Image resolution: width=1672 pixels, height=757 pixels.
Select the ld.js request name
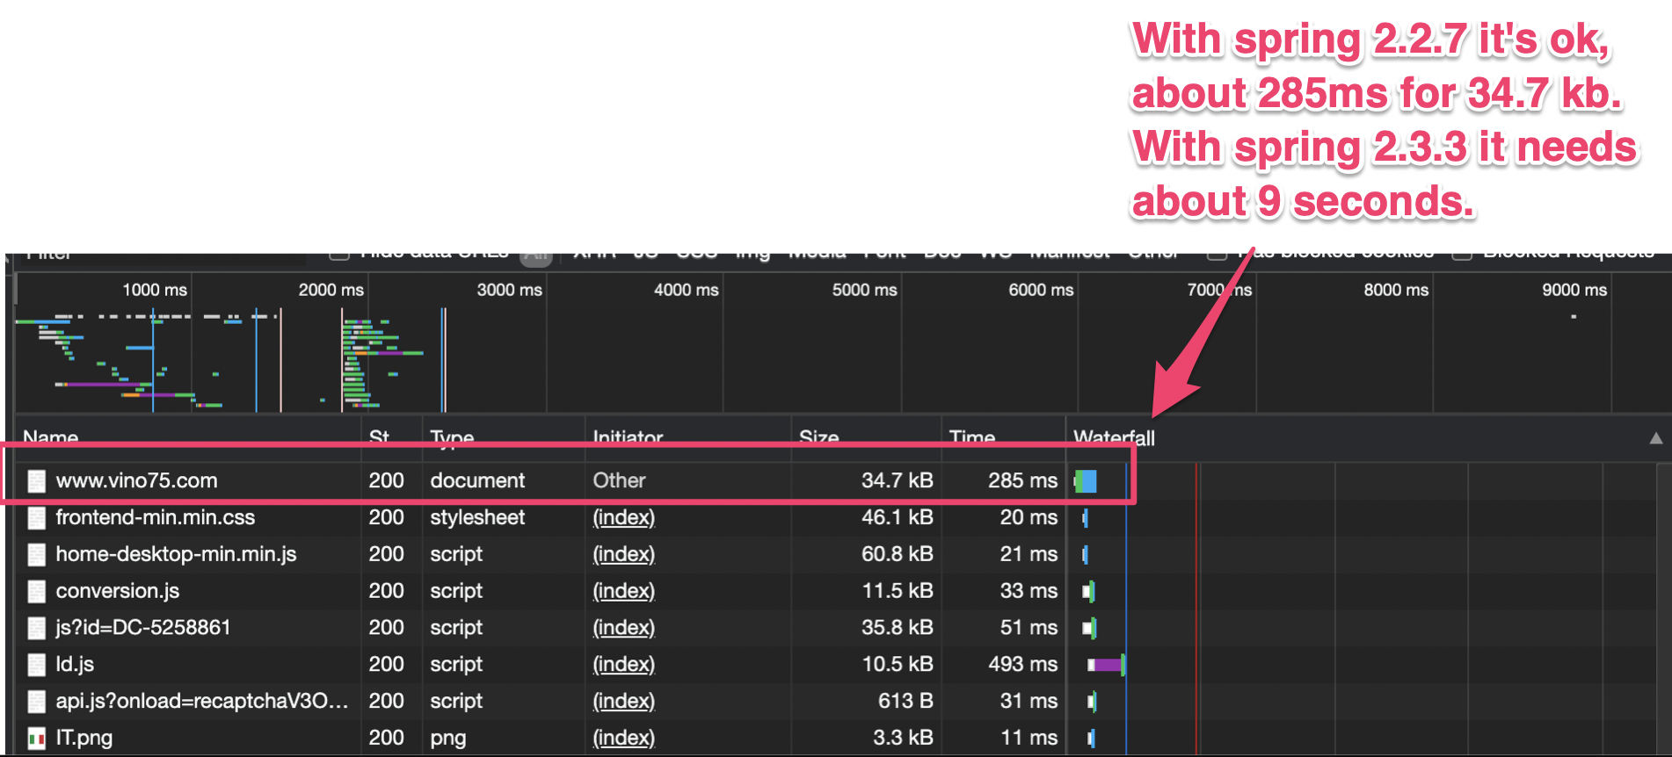pos(75,664)
